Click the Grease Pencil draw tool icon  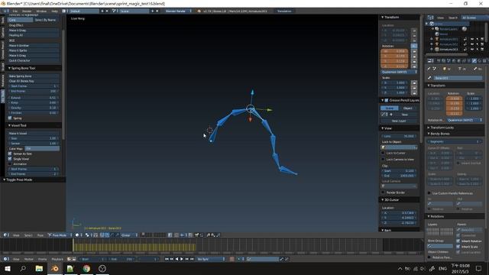(384, 115)
